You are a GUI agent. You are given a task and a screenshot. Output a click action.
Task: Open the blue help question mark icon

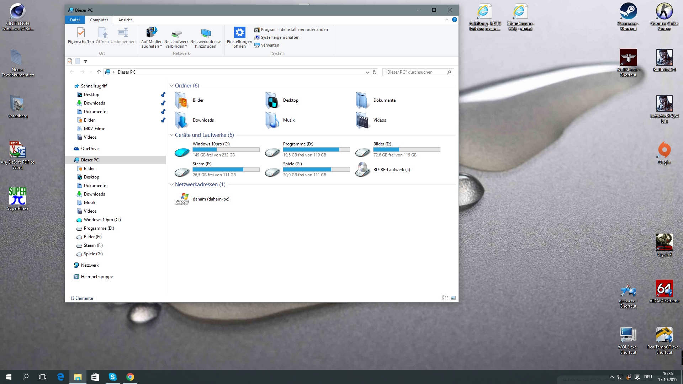(454, 20)
